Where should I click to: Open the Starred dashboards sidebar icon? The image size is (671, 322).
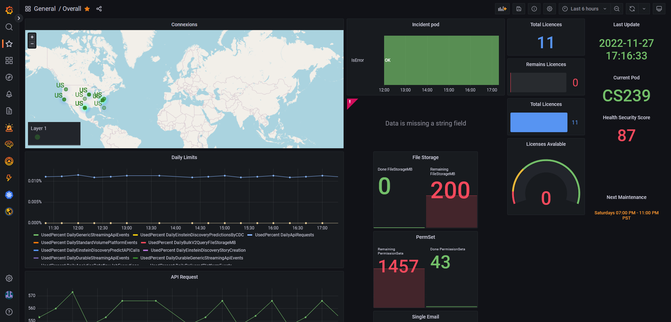pyautogui.click(x=9, y=44)
